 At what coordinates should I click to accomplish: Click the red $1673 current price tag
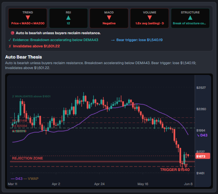203,156
